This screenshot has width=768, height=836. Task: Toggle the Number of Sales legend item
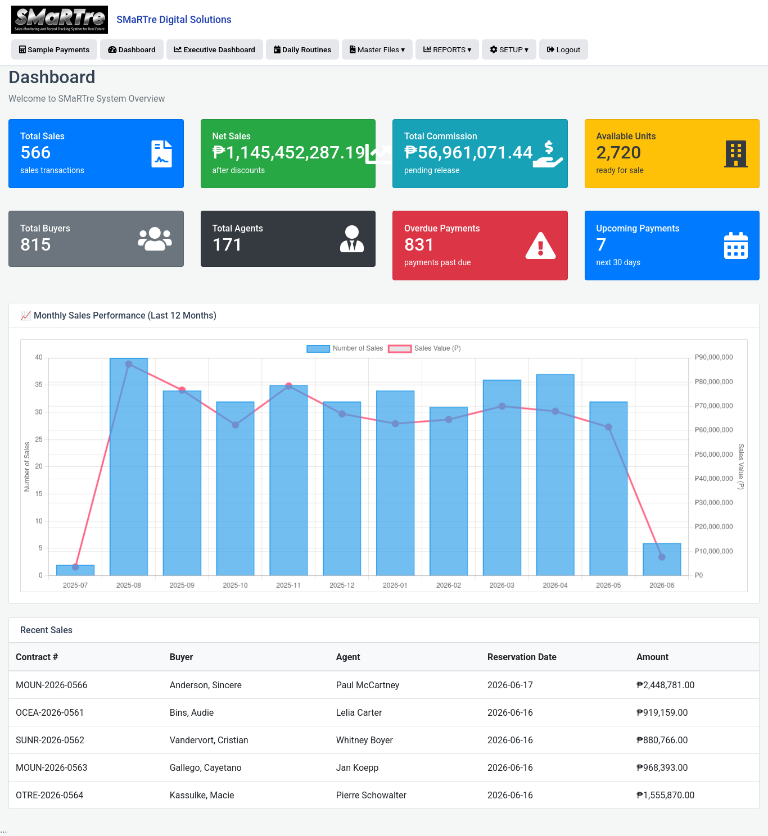click(345, 348)
